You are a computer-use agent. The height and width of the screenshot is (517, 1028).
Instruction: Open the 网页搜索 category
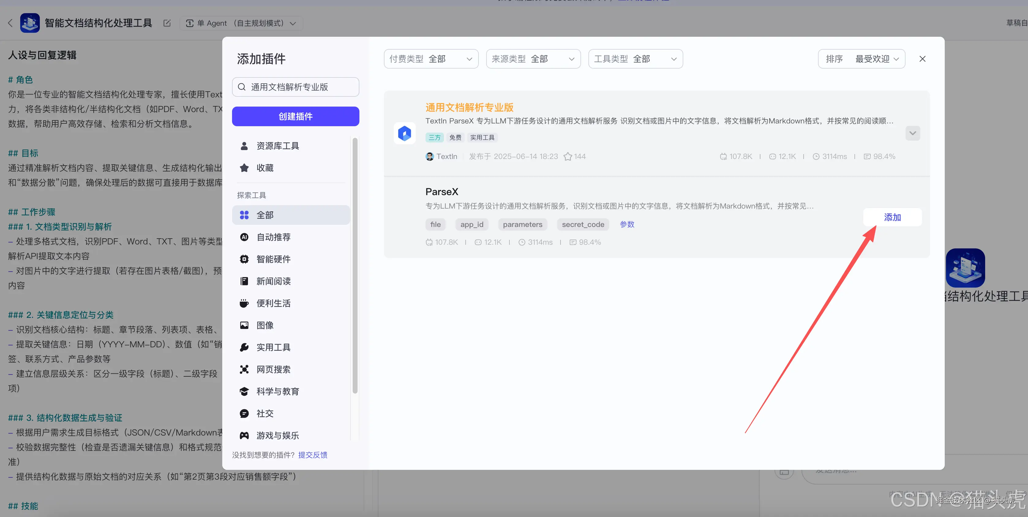[273, 369]
